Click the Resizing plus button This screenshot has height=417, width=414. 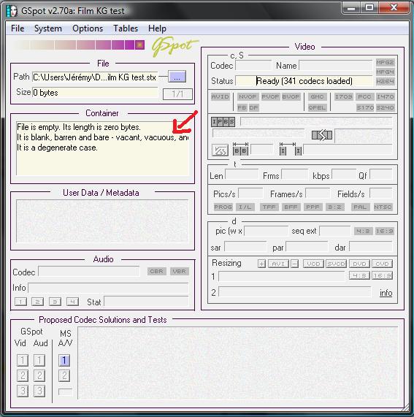[261, 264]
